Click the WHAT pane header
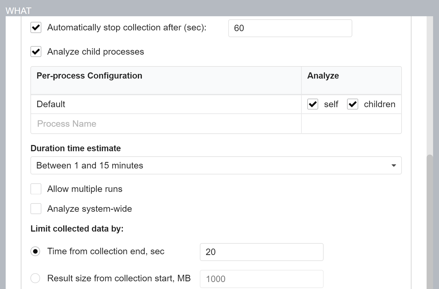439x289 pixels. click(x=19, y=11)
